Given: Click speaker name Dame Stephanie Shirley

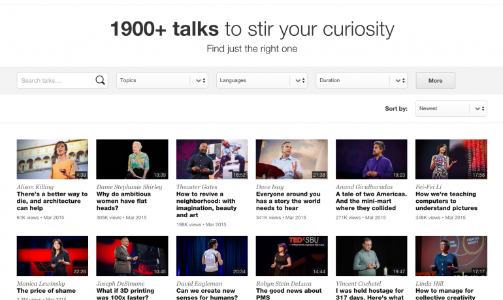Looking at the screenshot, I should (129, 187).
